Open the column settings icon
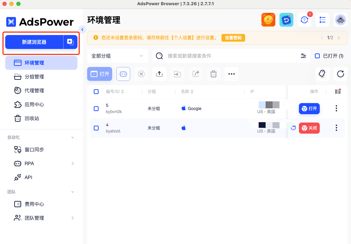Image resolution: width=351 pixels, height=244 pixels. 338,91
